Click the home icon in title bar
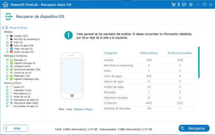The height and width of the screenshot is (135, 215). click(x=5, y=5)
